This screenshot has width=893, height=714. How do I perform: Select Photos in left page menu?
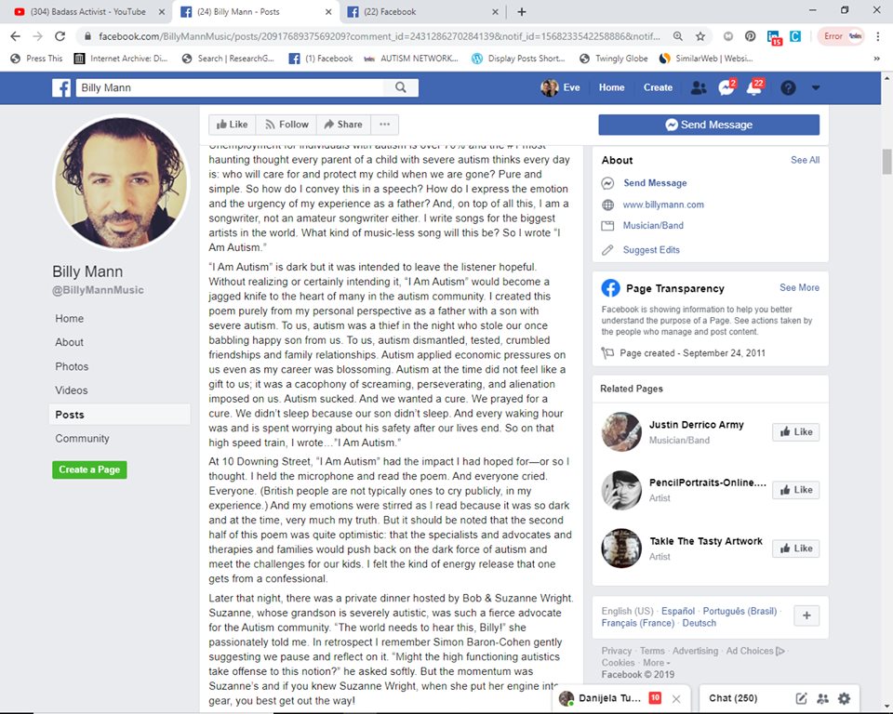[72, 366]
